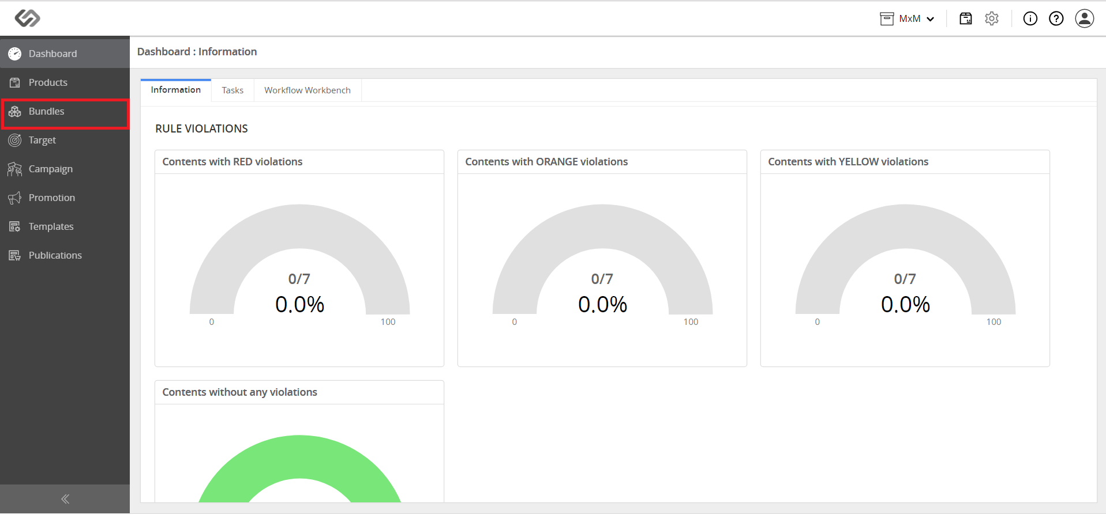Switch to the Tasks tab
The width and height of the screenshot is (1106, 515).
233,90
